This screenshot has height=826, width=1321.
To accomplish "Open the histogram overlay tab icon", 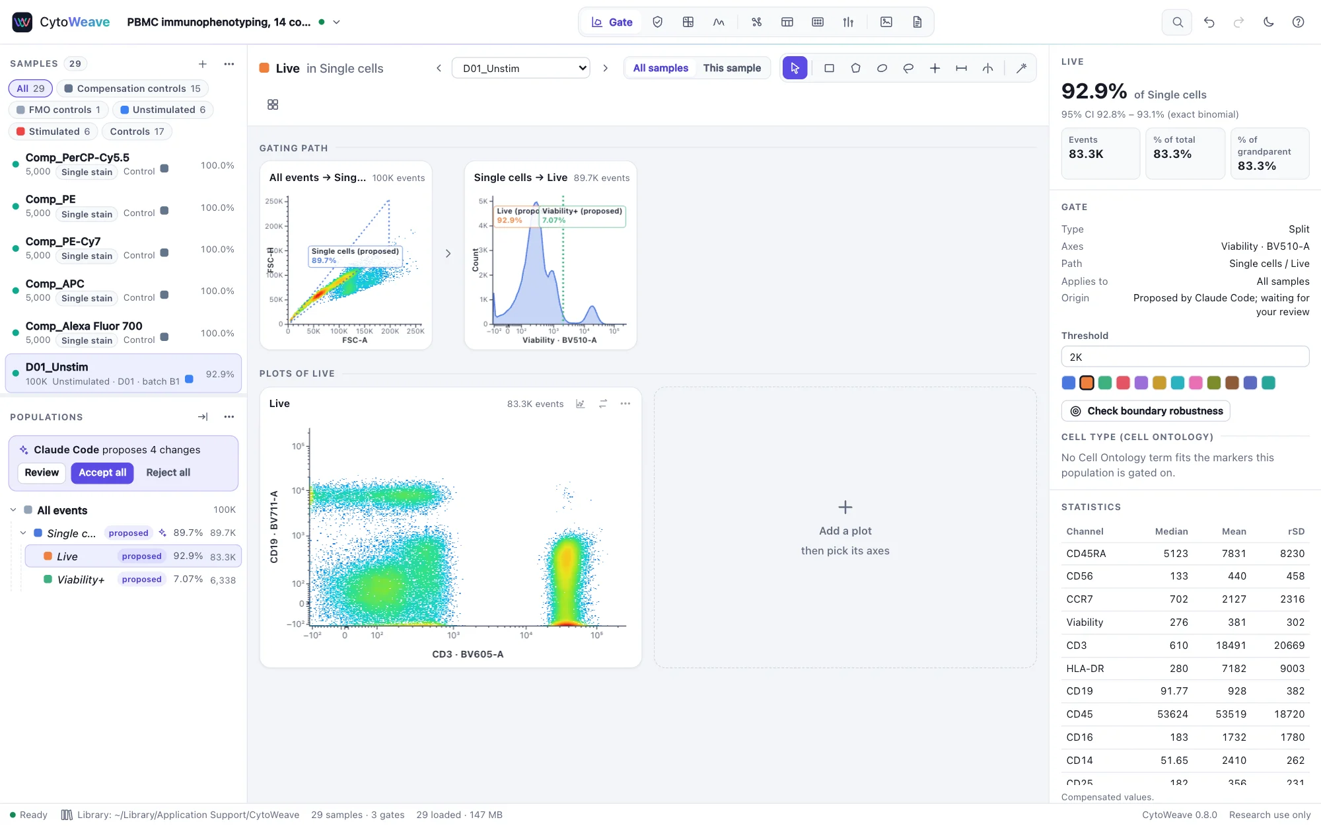I will point(719,22).
